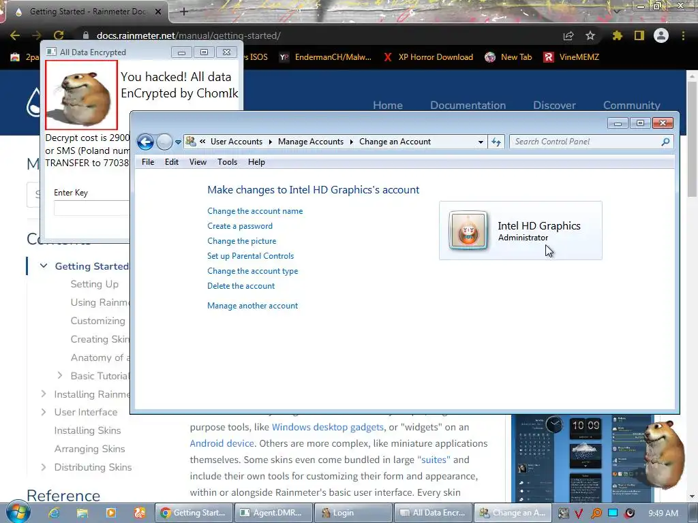Open the Chrome extensions puzzle icon
Image resolution: width=698 pixels, height=523 pixels.
[x=618, y=35]
